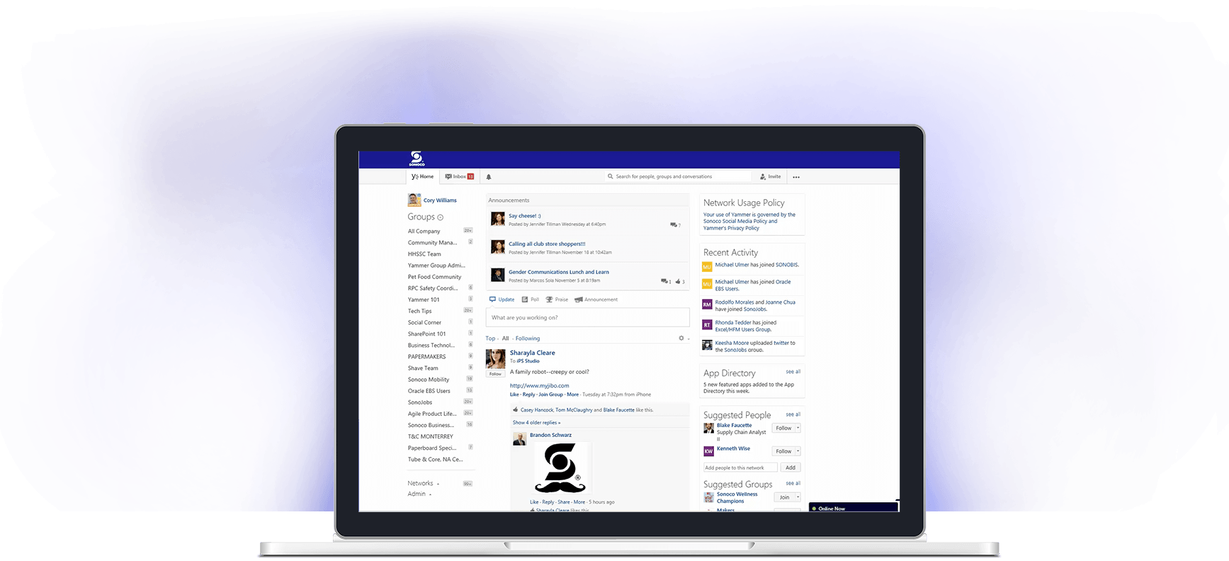
Task: Click Sharayla Cleare's profile photo
Action: (495, 358)
